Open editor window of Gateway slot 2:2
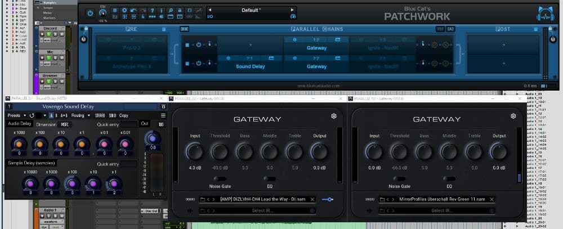Screen dimensions: 563x229 pyautogui.click(x=337, y=58)
